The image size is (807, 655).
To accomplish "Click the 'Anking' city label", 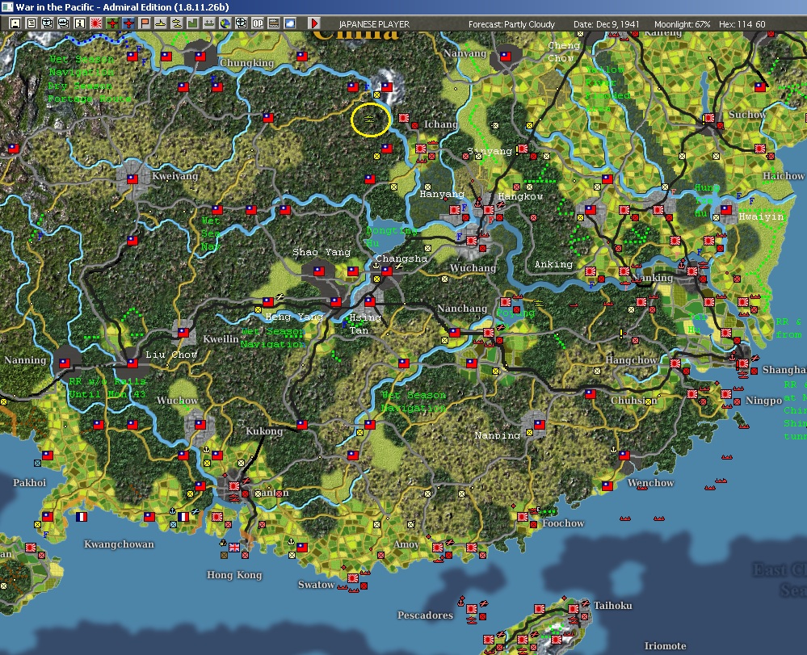I will point(553,264).
